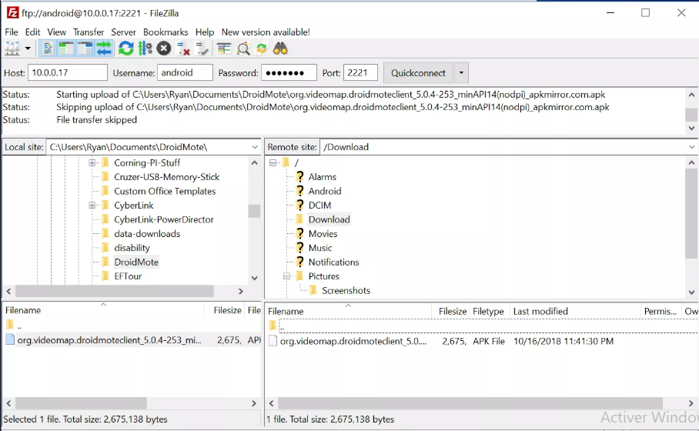Select remote Movies folder
Viewport: 699px width, 431px height.
(323, 234)
